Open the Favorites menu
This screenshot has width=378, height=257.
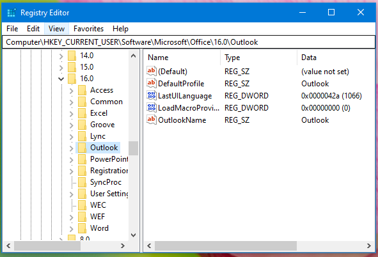(88, 29)
